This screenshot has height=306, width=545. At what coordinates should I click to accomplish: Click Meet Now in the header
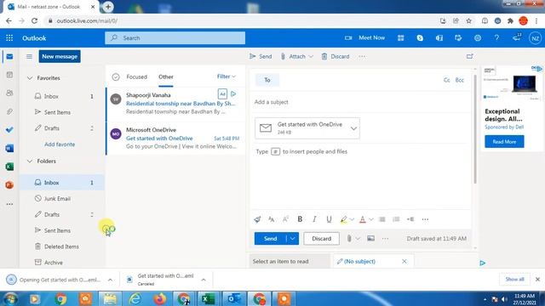365,37
